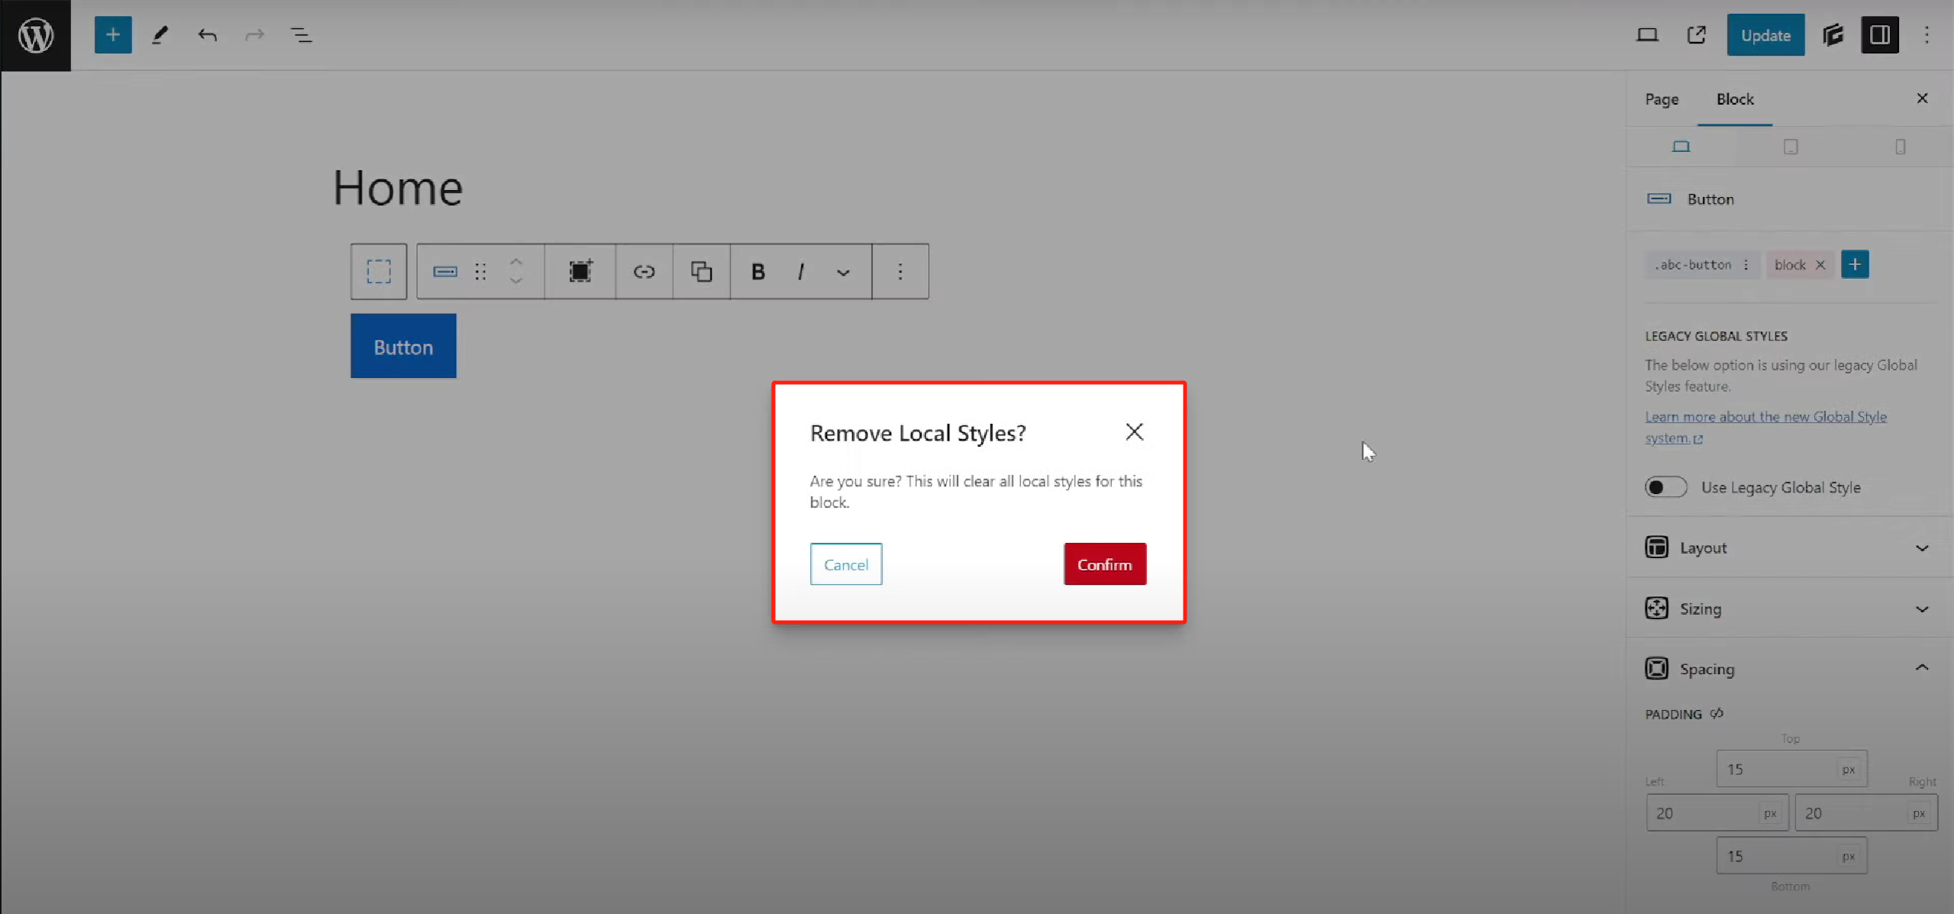Open the chevron dropdown in the block toolbar
This screenshot has width=1954, height=914.
point(842,271)
